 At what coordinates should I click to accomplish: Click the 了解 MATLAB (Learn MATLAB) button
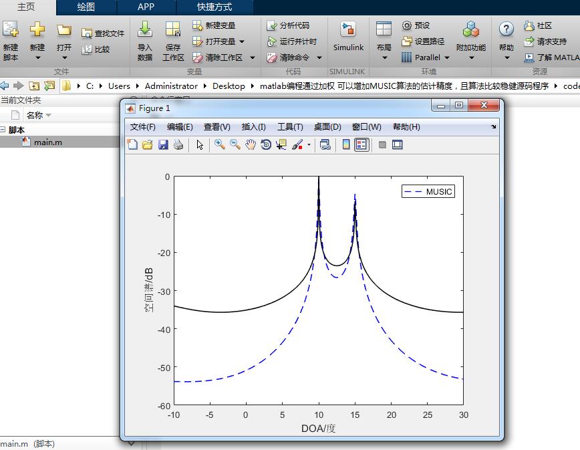click(x=551, y=58)
